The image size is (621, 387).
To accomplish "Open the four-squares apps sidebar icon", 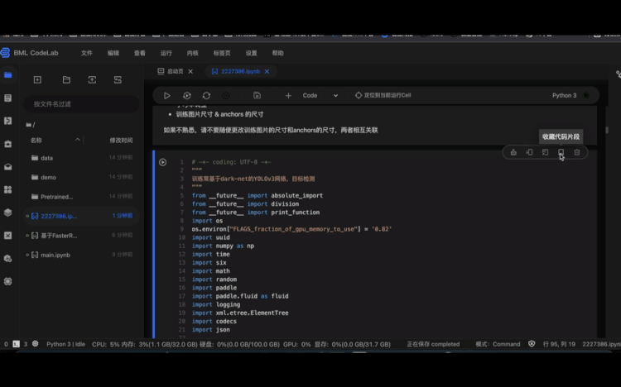I will click(8, 189).
